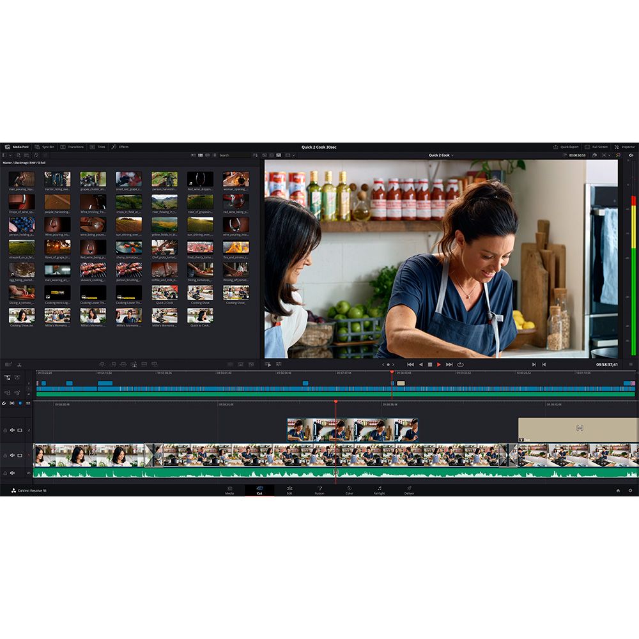The height and width of the screenshot is (639, 639).
Task: Open the Inspector panel
Action: coord(624,147)
